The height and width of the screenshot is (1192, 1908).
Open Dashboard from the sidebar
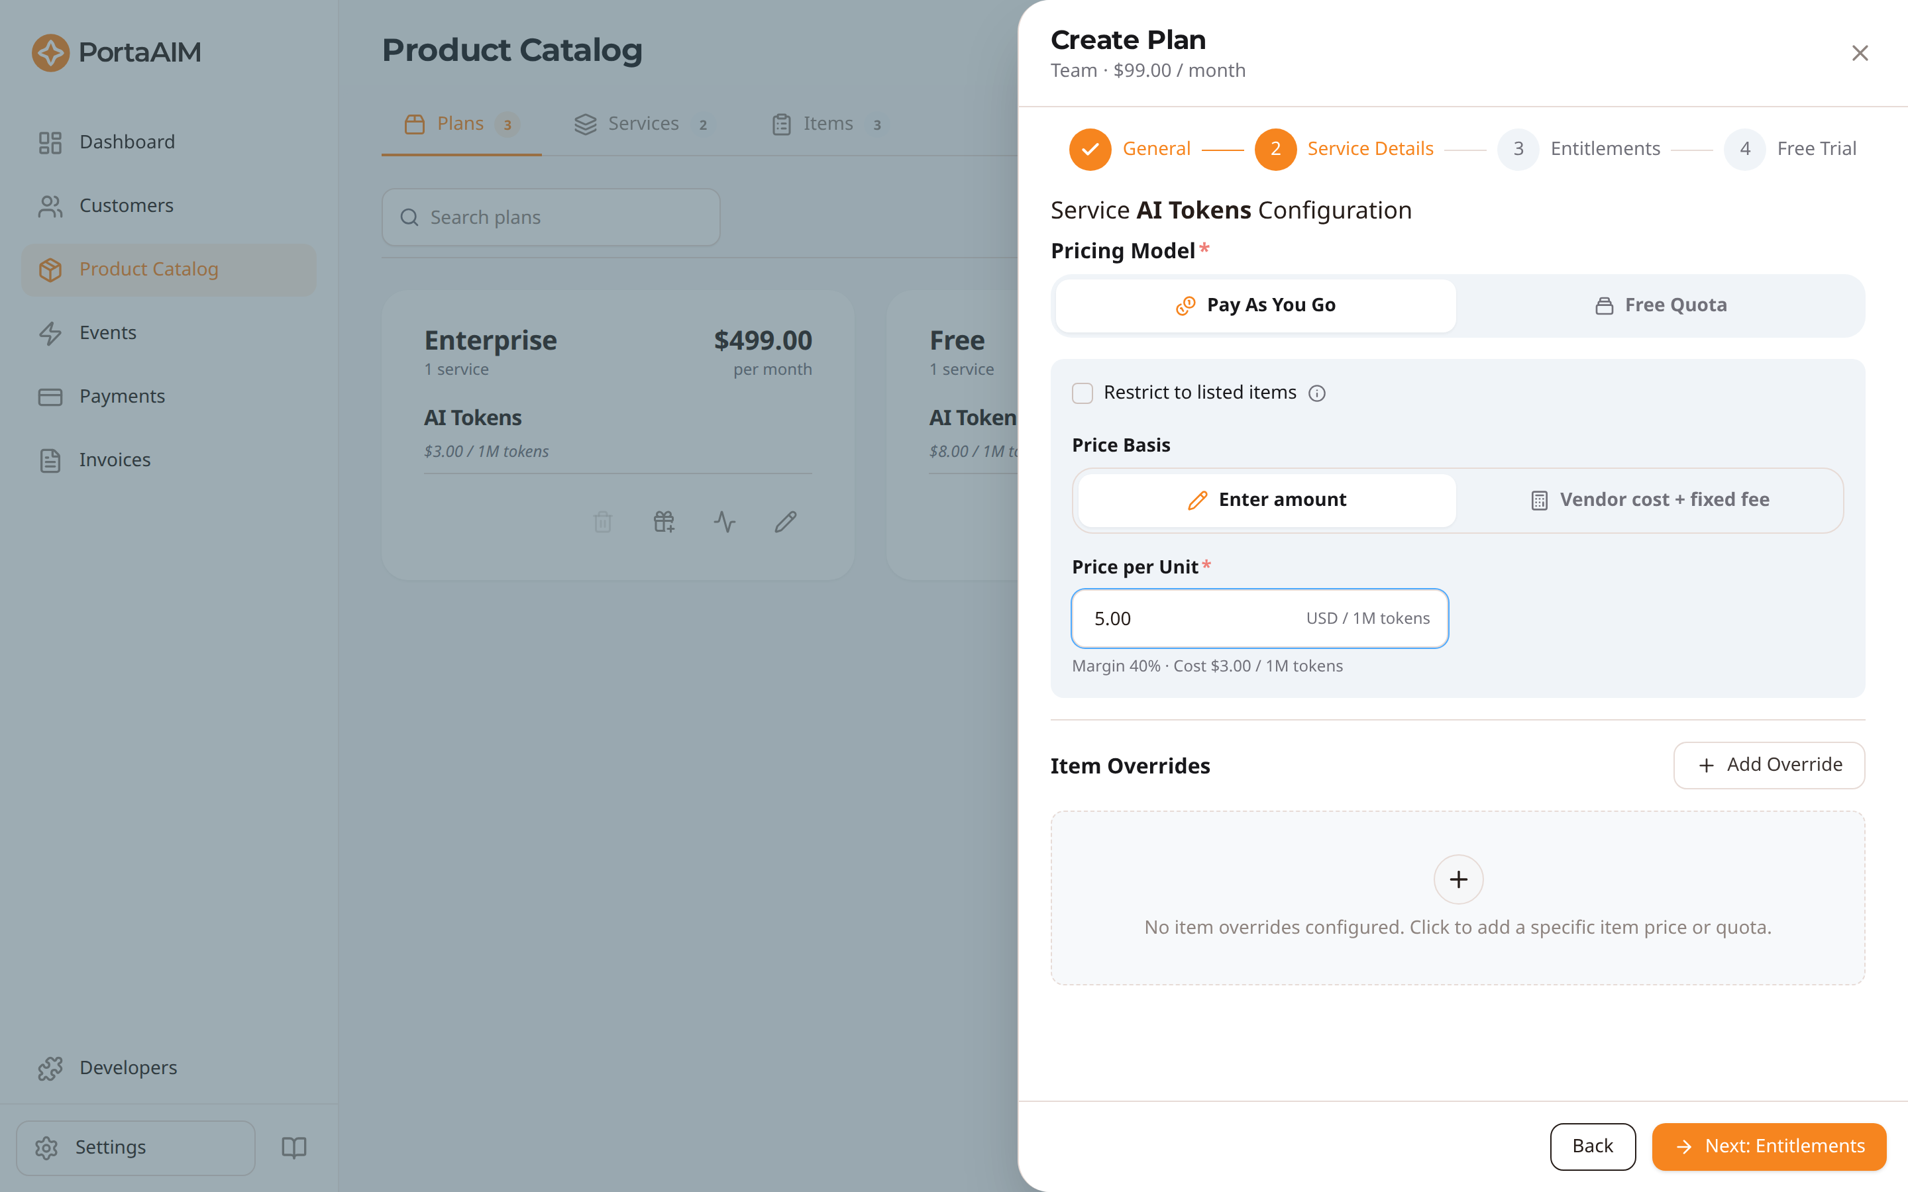pos(169,142)
